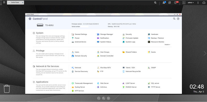Open the desktop Recycle Bin
Screen dimensions: 207x102
(7, 89)
